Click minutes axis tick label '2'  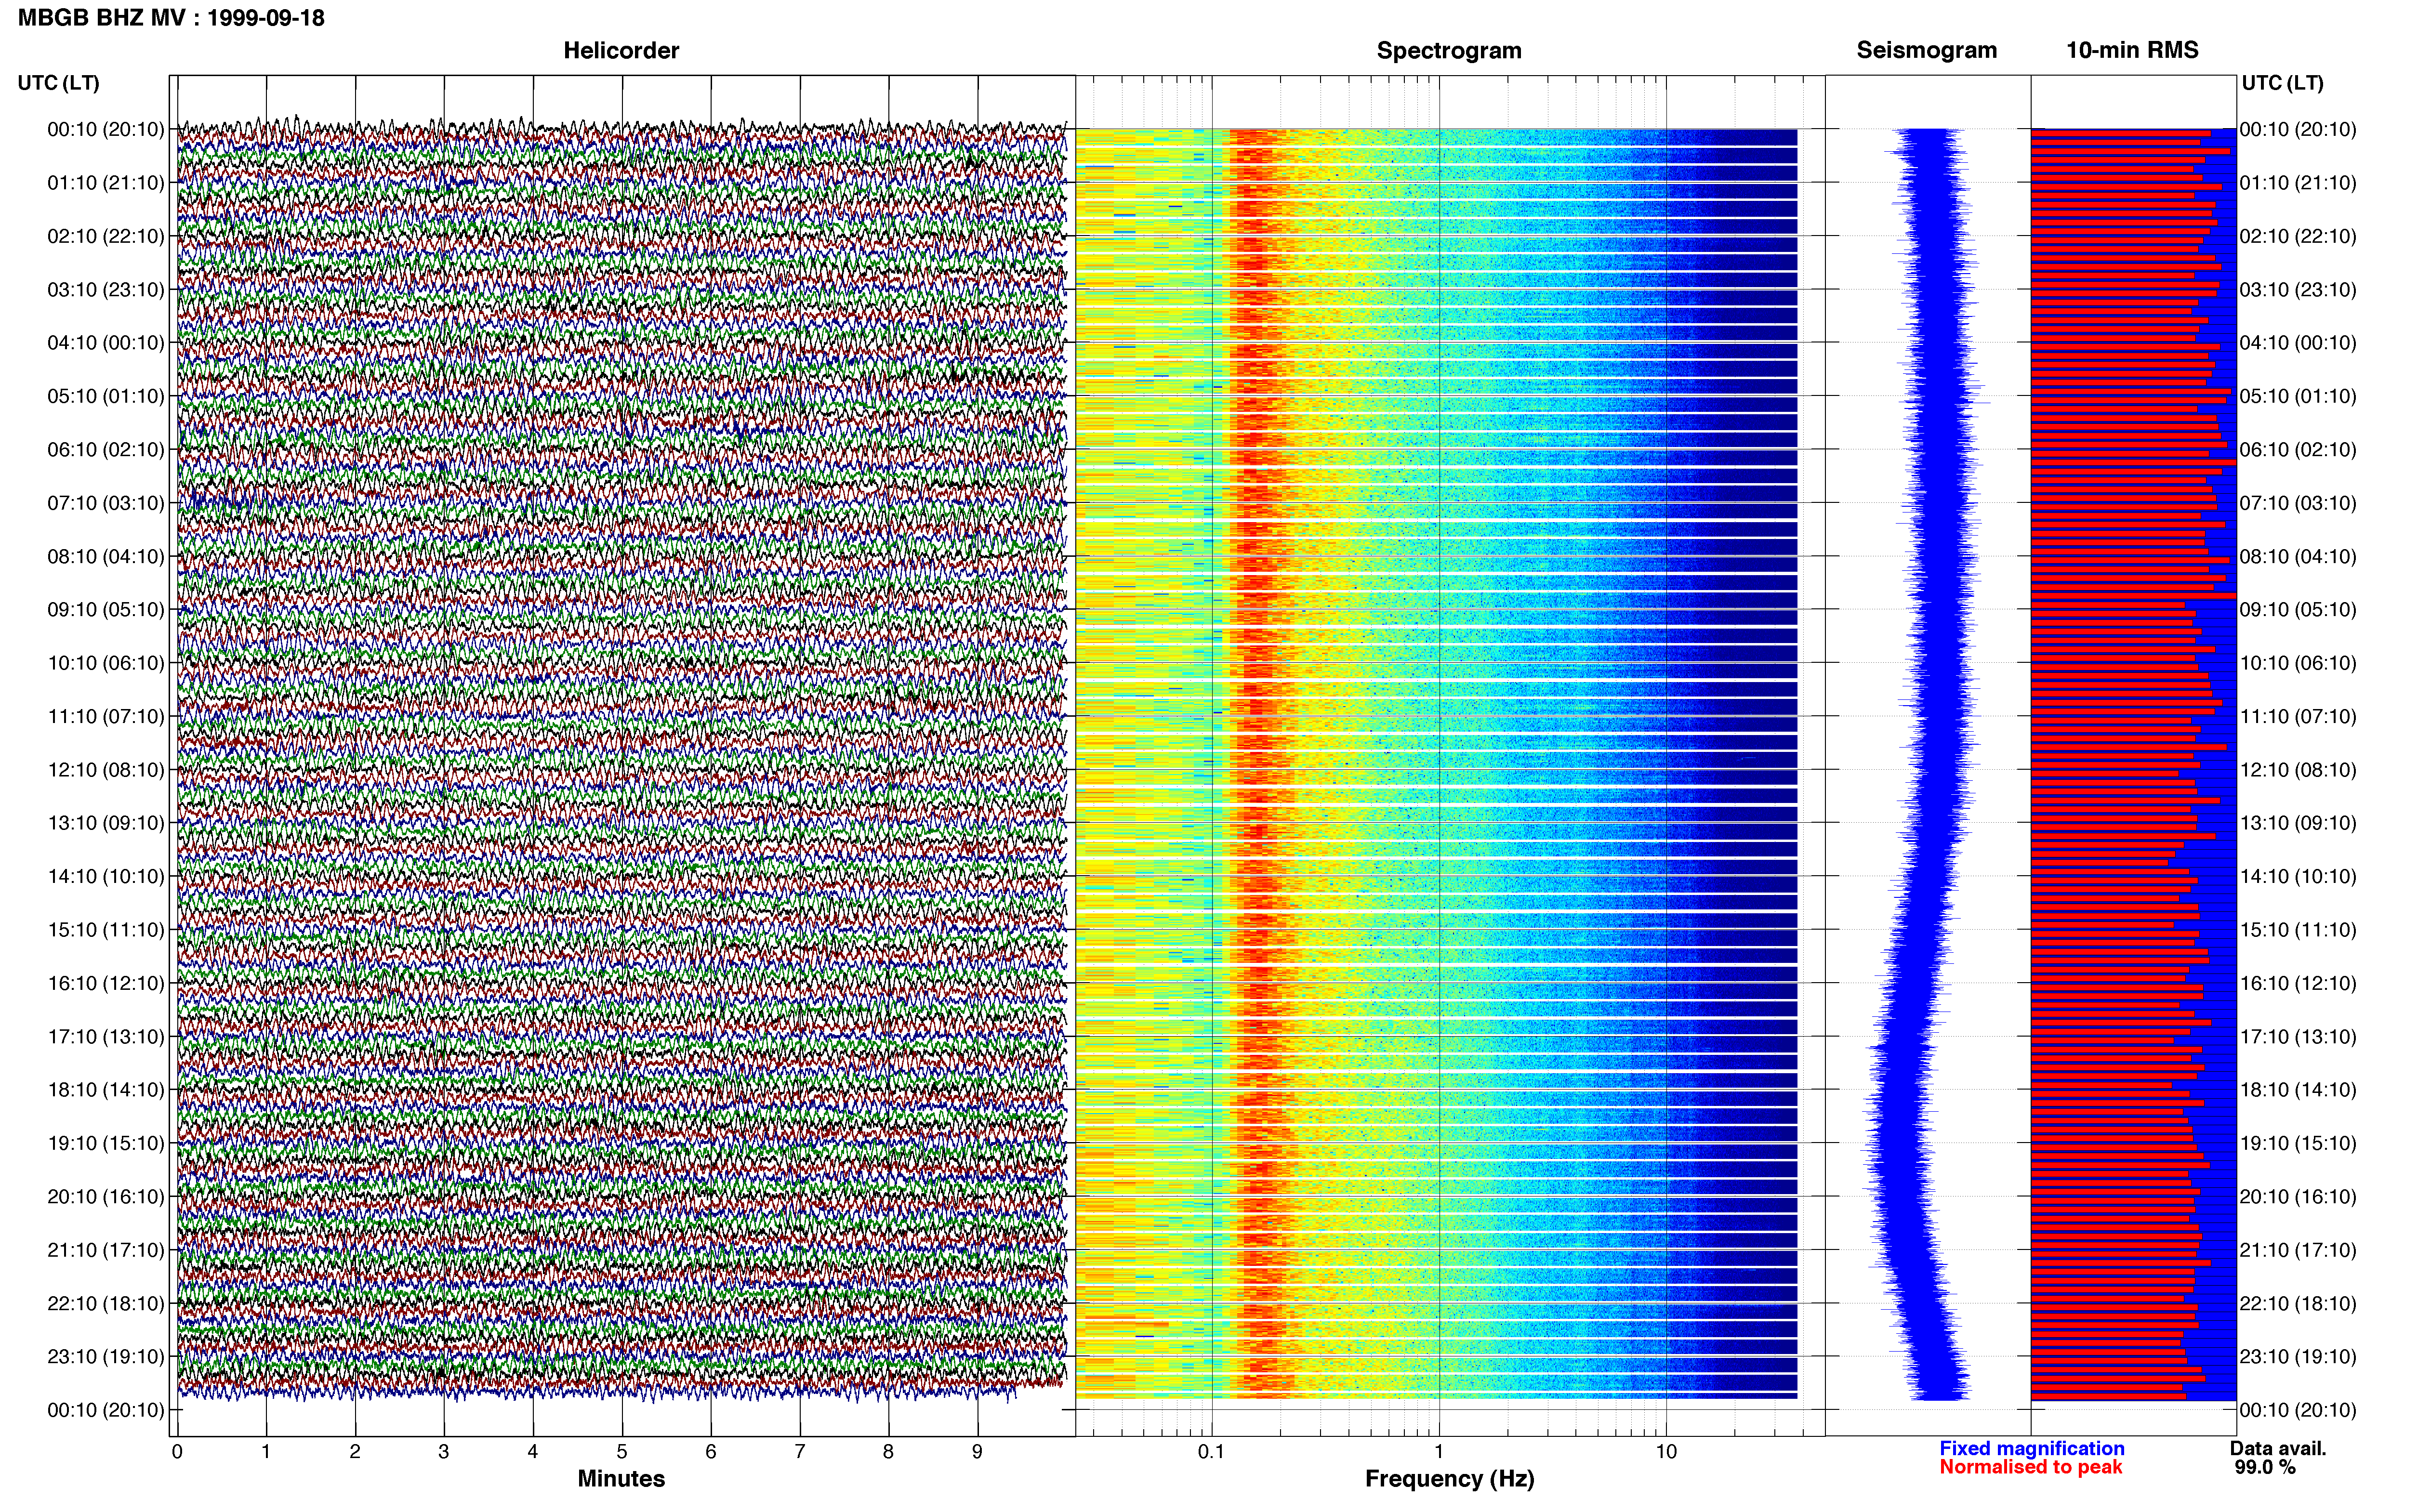(355, 1452)
